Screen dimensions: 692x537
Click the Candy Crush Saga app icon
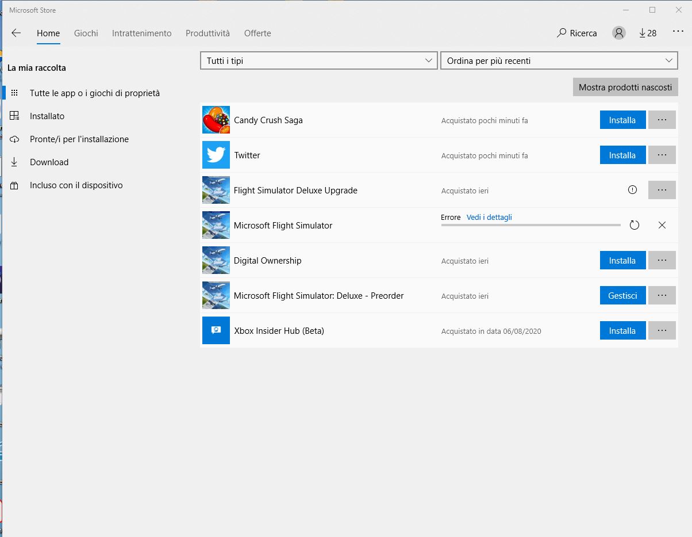pos(216,120)
